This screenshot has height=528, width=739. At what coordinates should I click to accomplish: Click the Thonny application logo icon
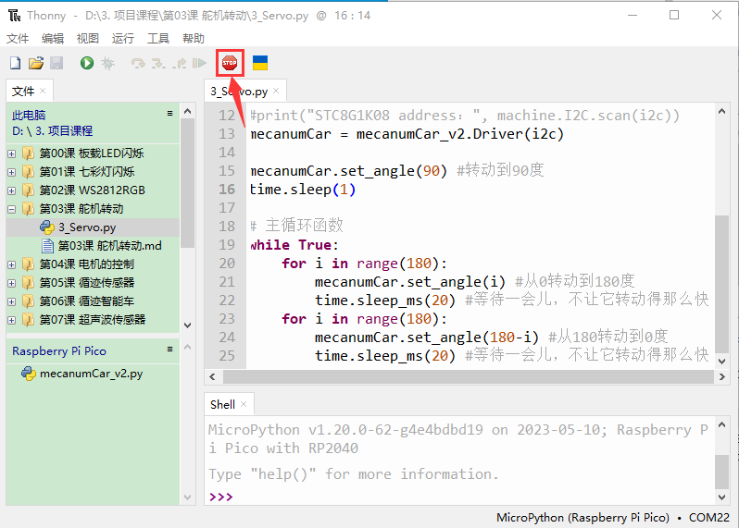(15, 16)
